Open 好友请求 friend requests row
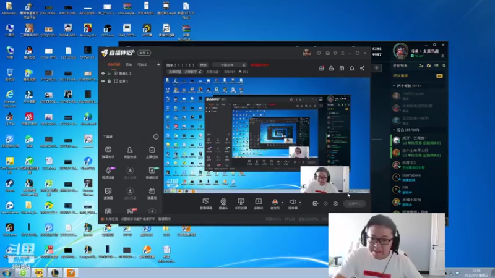 click(x=418, y=76)
